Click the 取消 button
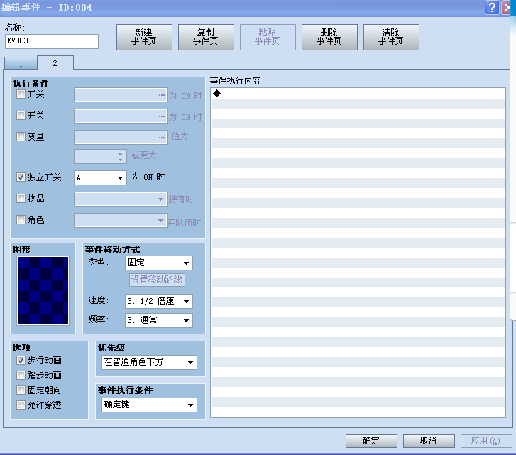The height and width of the screenshot is (455, 516). click(x=429, y=441)
